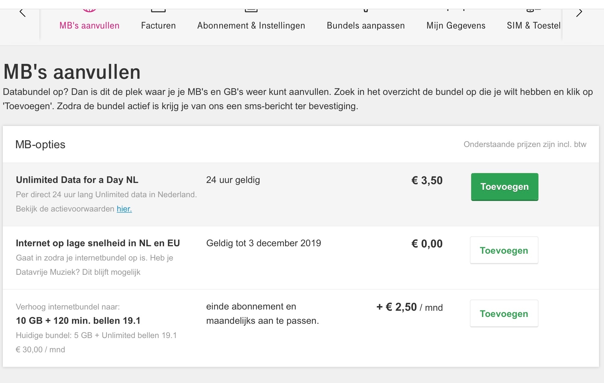Select the MB's aanvullen tab label

[x=89, y=25]
